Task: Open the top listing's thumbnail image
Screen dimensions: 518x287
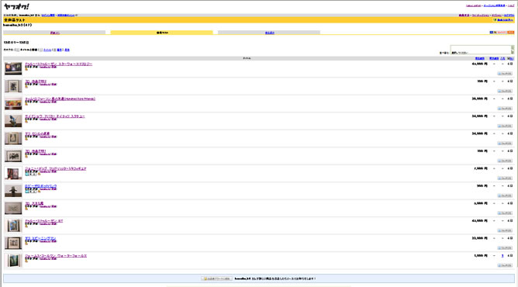Action: (x=13, y=69)
